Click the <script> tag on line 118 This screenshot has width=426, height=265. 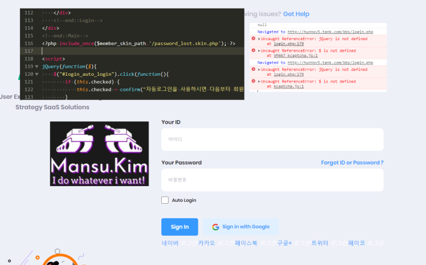click(x=54, y=59)
